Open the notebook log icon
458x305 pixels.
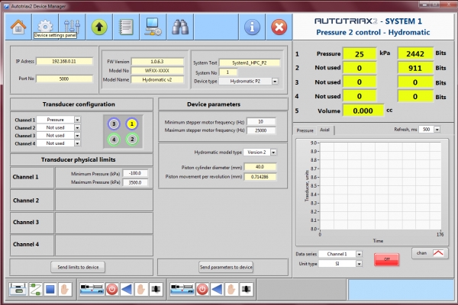tap(126, 27)
